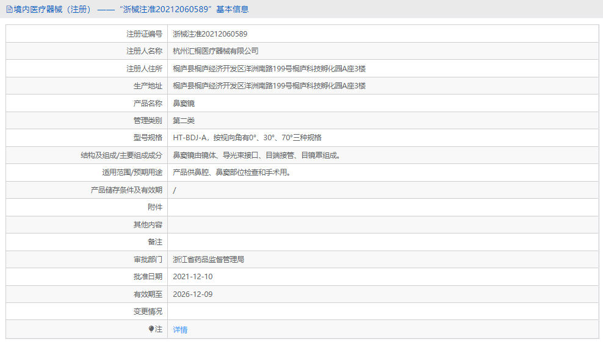603x342 pixels.
Task: Select text 鼻窦镜由镜体、导光束接口 composition
Action: tap(256, 155)
